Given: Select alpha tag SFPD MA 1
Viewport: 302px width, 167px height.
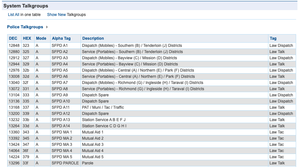Looking at the screenshot, I should pyautogui.click(x=62, y=132).
